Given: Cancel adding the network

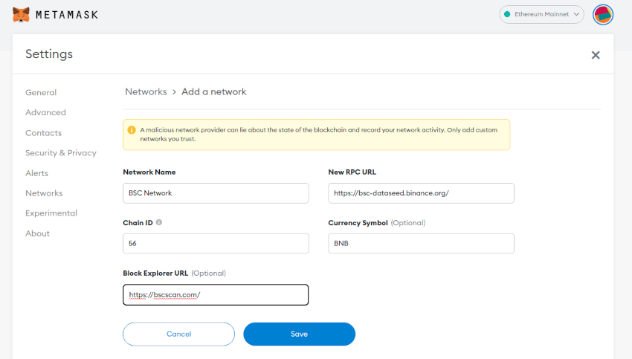Looking at the screenshot, I should point(178,334).
